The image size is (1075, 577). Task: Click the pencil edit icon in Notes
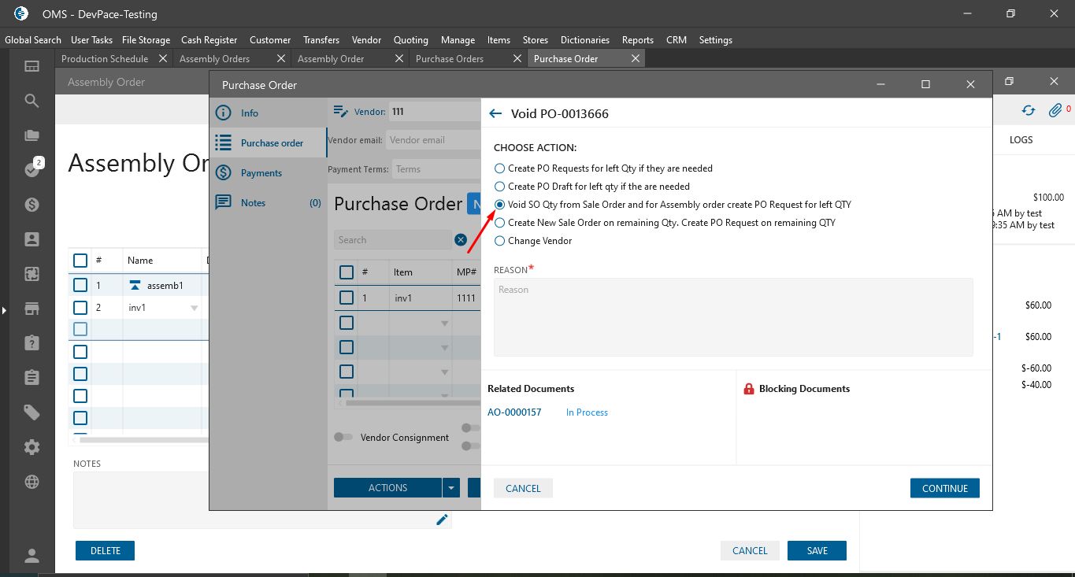click(x=442, y=520)
